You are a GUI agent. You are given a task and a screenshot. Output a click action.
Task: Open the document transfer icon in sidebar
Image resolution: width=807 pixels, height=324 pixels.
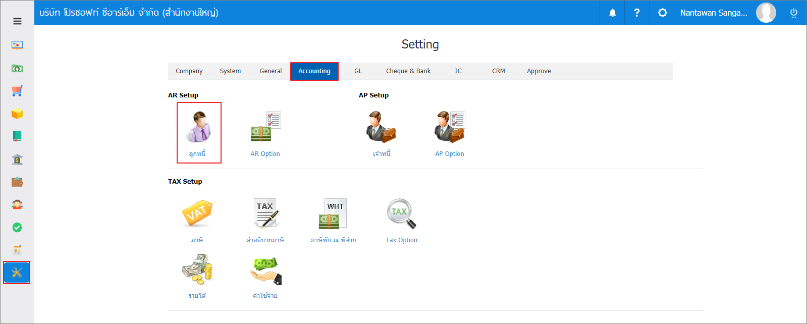17,250
